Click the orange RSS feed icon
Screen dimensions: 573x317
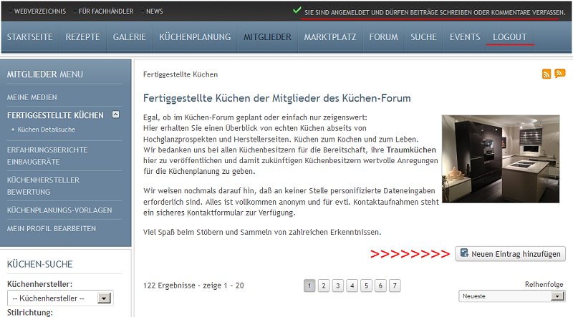(546, 74)
